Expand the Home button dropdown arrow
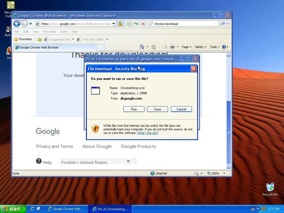The height and width of the screenshot is (213, 284). [x=147, y=47]
